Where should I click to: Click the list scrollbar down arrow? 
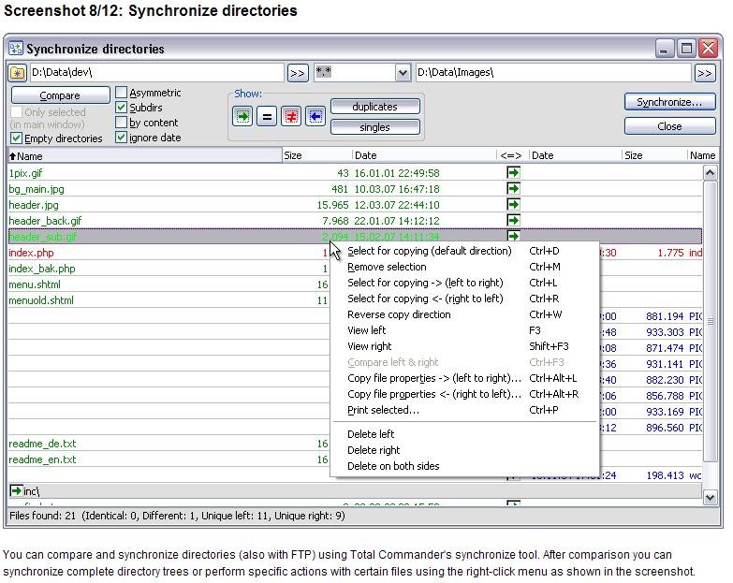point(710,497)
